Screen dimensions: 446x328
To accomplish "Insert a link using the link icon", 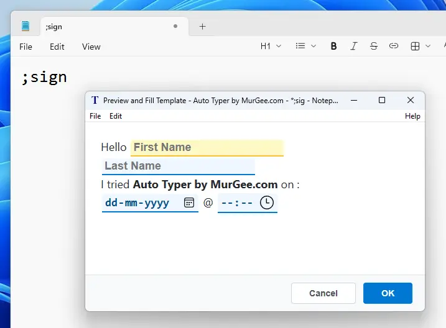I will click(x=394, y=46).
